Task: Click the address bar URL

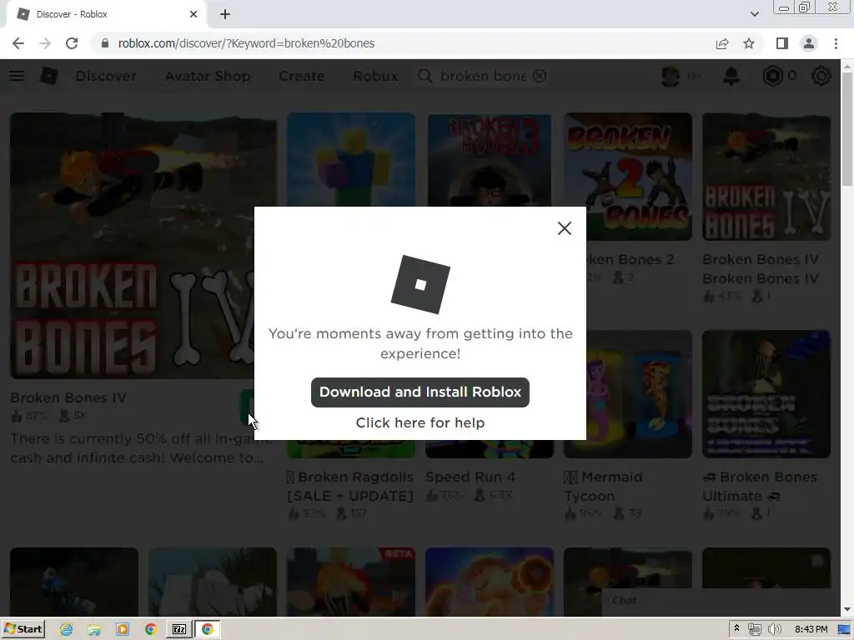Action: tap(246, 43)
